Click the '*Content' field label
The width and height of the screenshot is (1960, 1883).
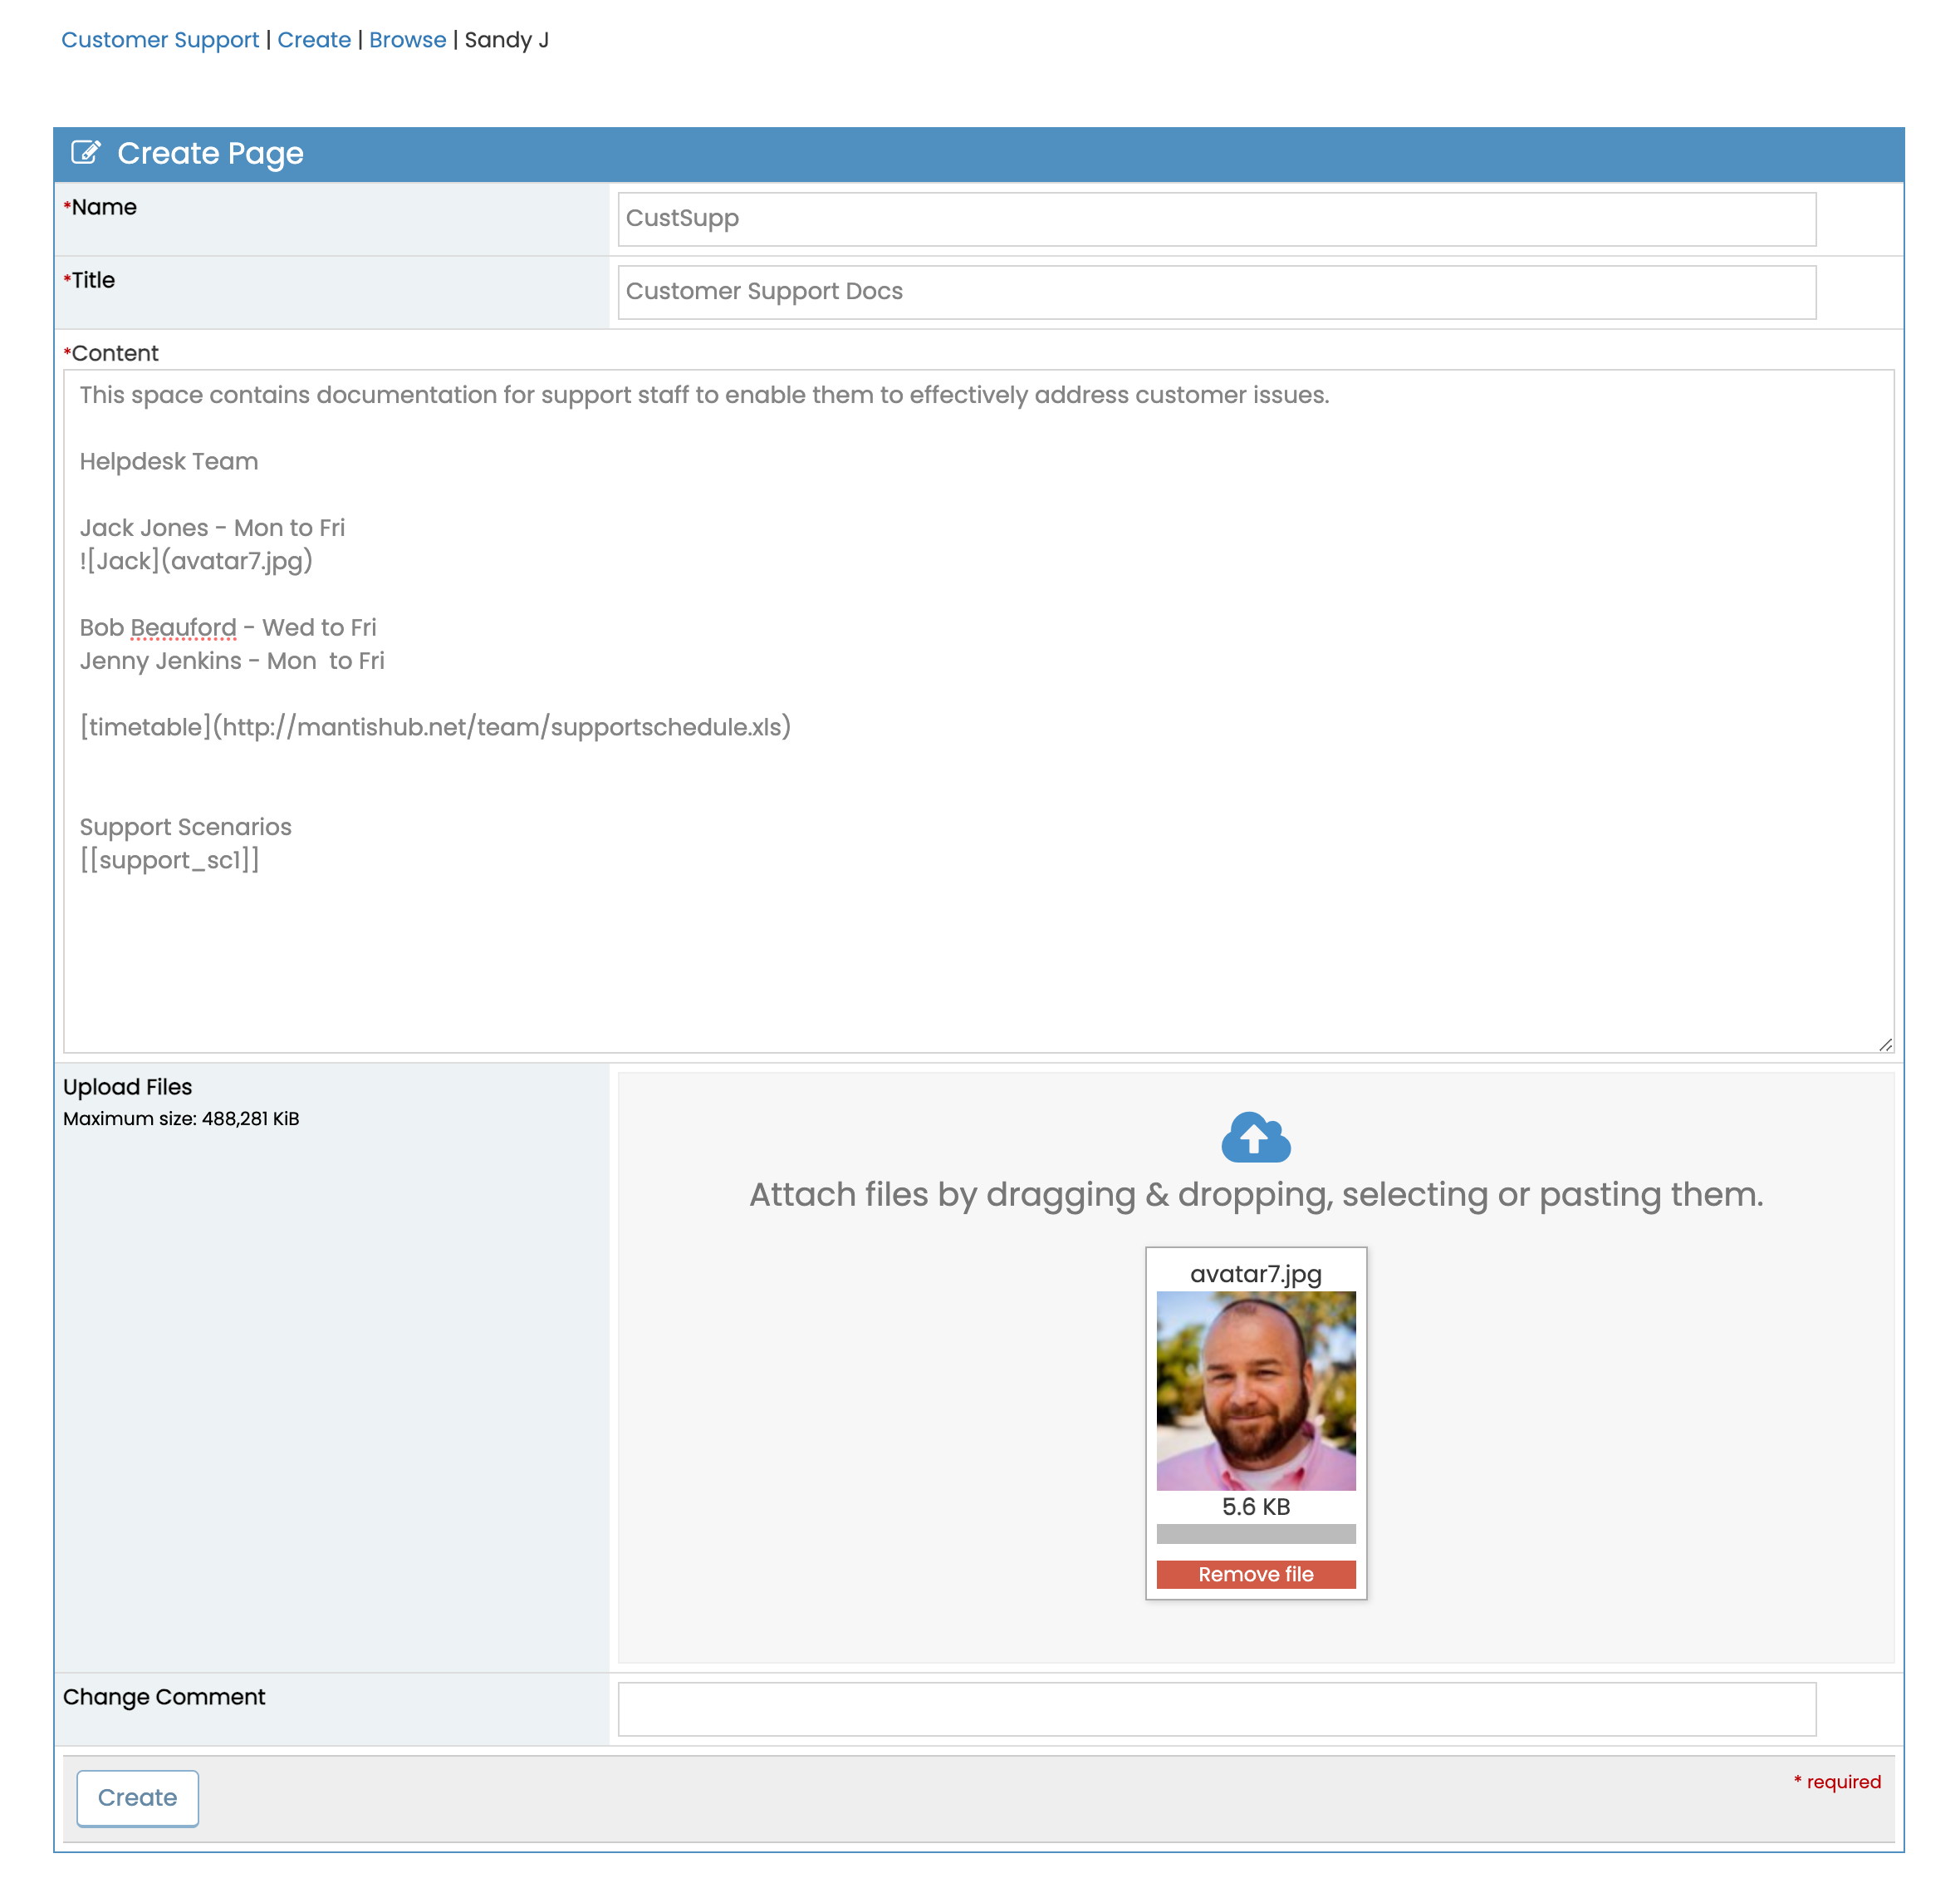[x=111, y=353]
